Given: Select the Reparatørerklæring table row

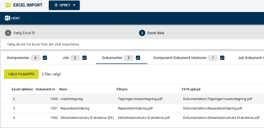Looking at the screenshot, I should [x=132, y=108].
